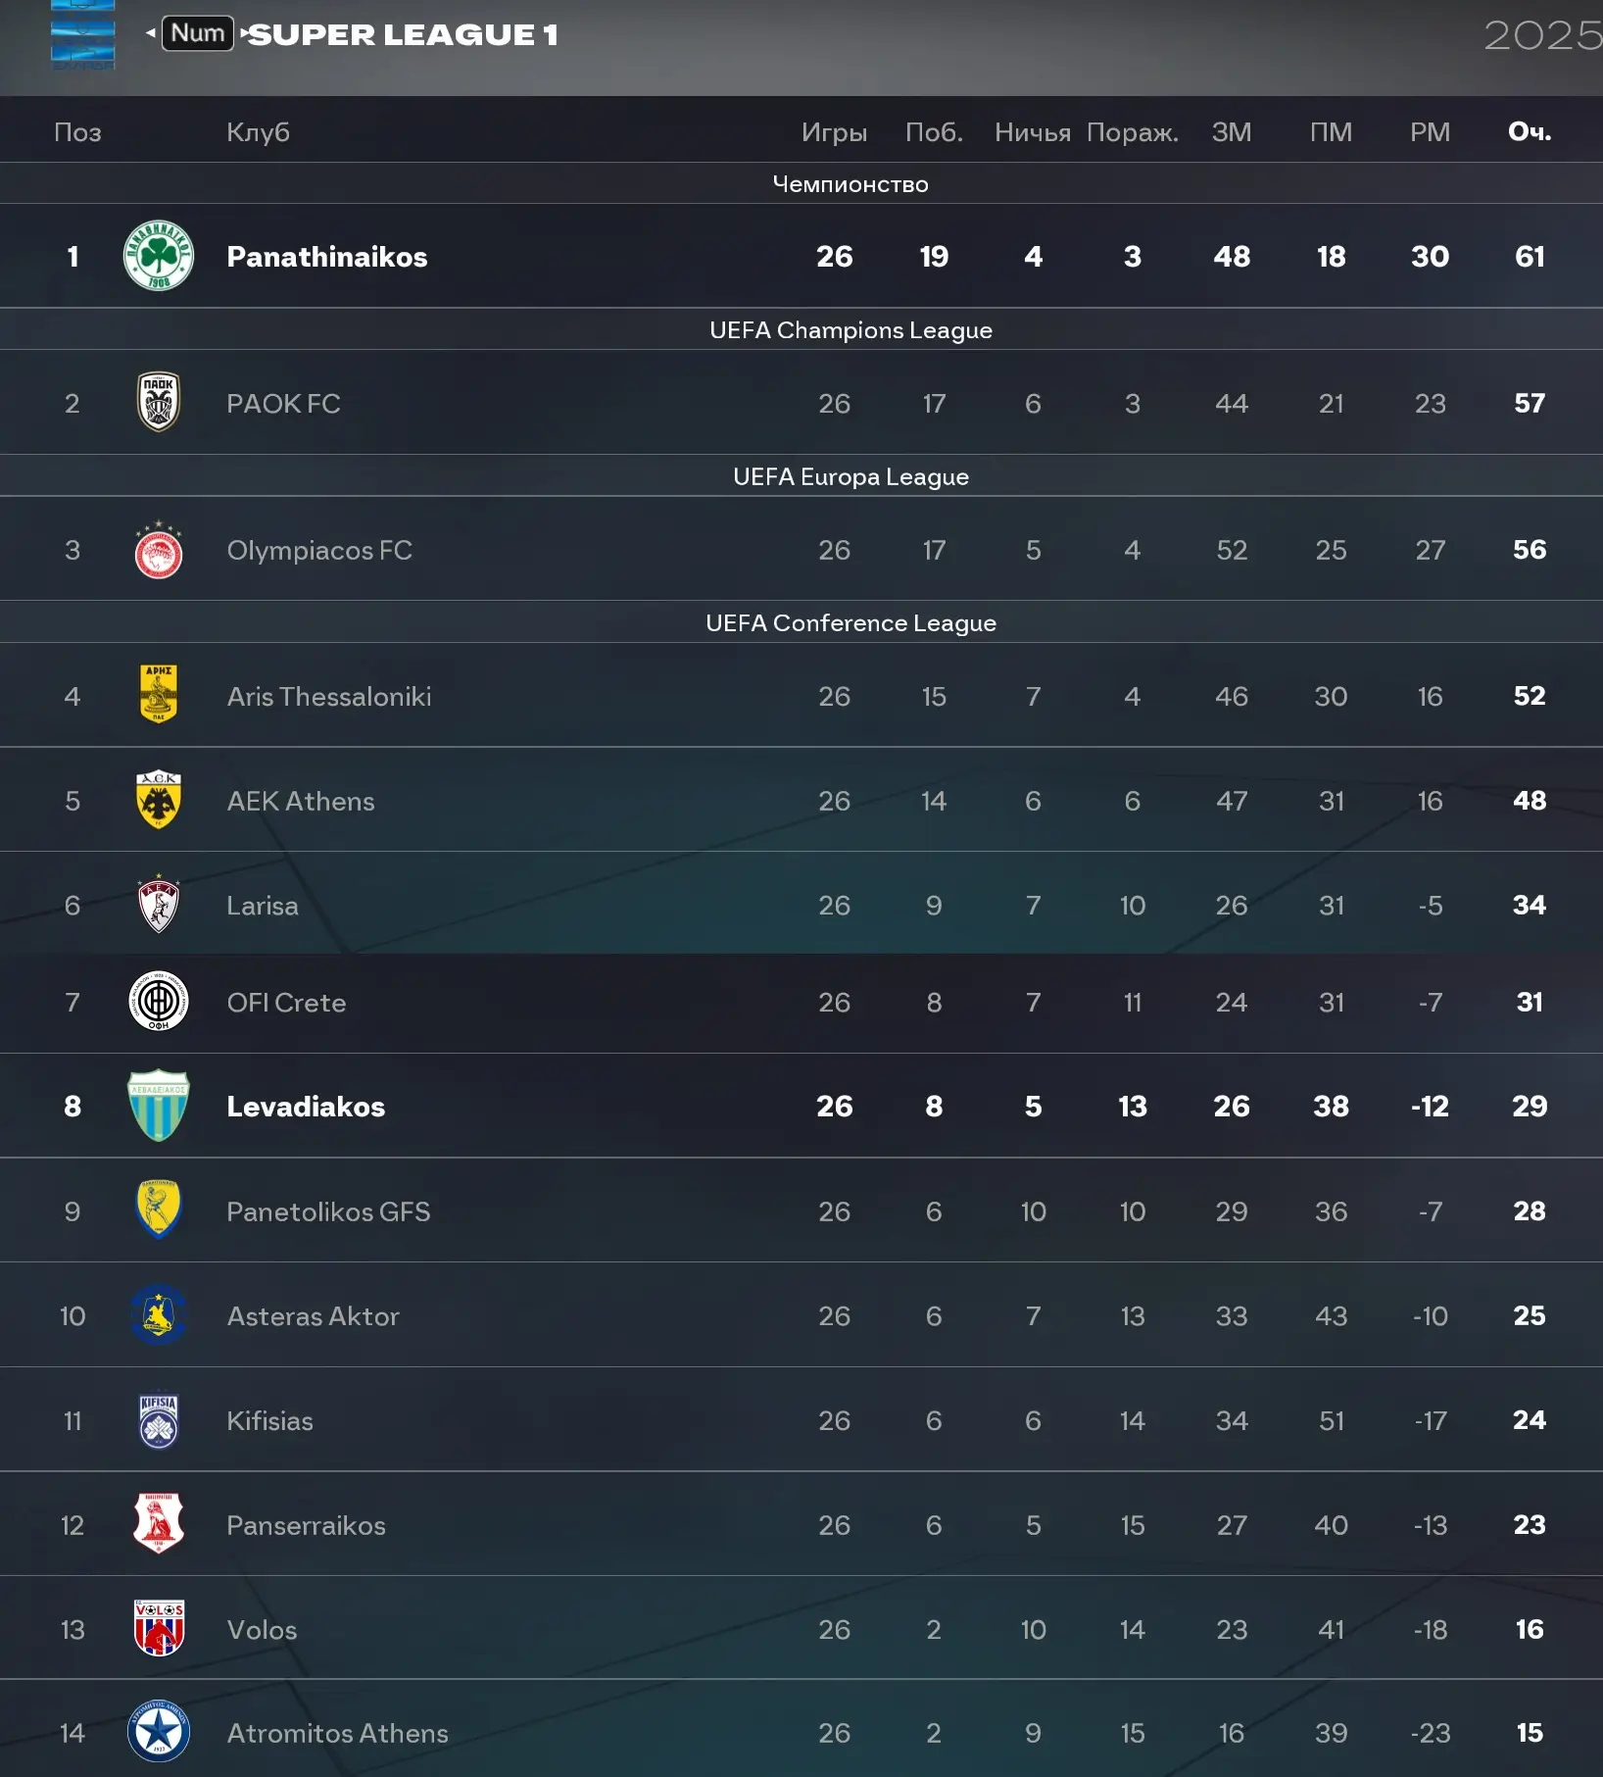Viewport: 1603px width, 1777px height.
Task: Open the Olympiacos FC crest
Action: pos(159,550)
